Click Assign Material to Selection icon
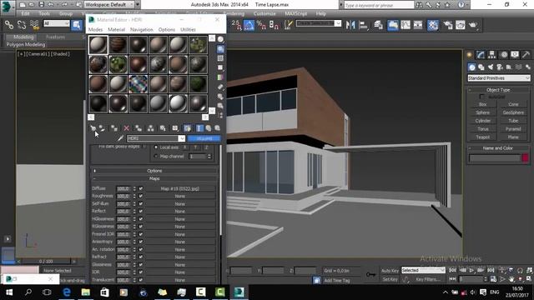The width and height of the screenshot is (534, 300). pos(114,128)
